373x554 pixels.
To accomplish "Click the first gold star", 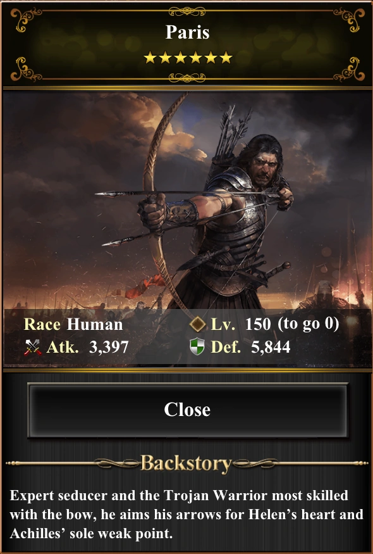I will 149,57.
